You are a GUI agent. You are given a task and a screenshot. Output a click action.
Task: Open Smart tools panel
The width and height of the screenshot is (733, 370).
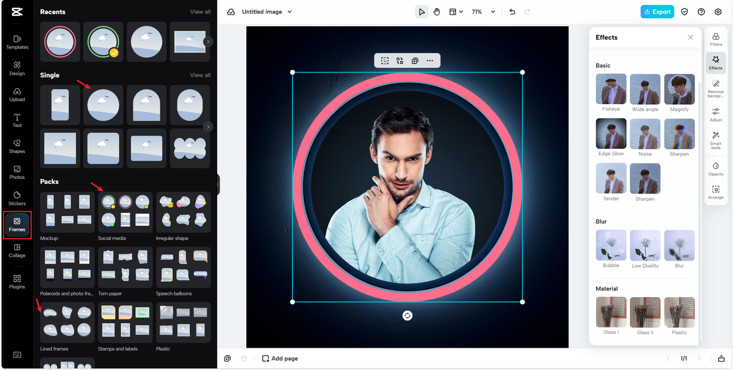(716, 140)
